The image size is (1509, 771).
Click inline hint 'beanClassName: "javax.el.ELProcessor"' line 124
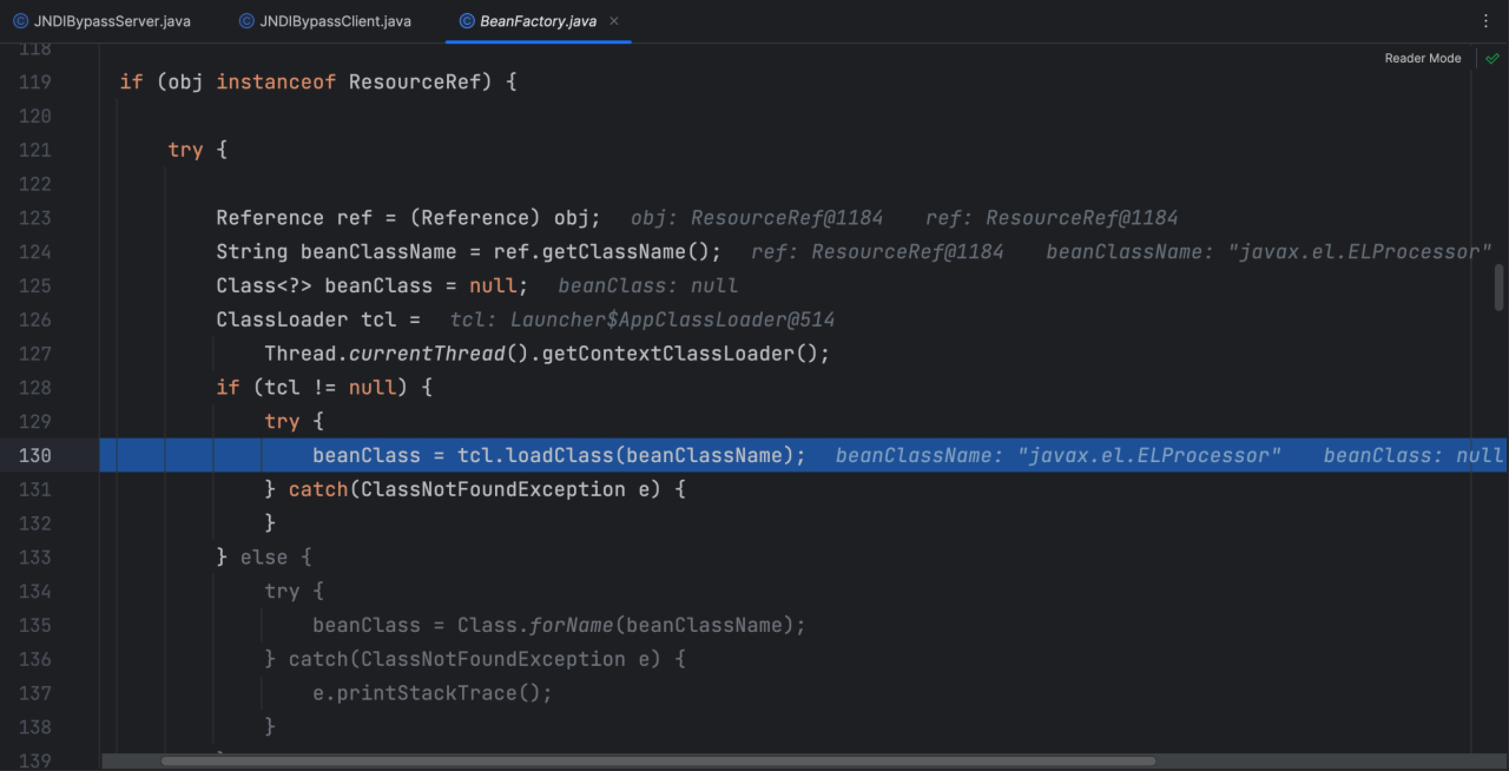pyautogui.click(x=1269, y=252)
